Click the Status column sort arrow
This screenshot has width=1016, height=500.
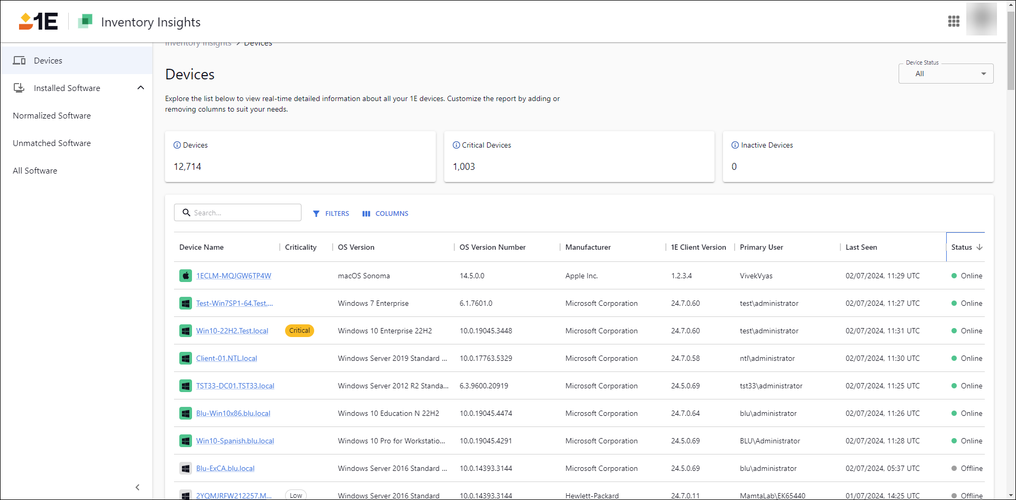[980, 247]
